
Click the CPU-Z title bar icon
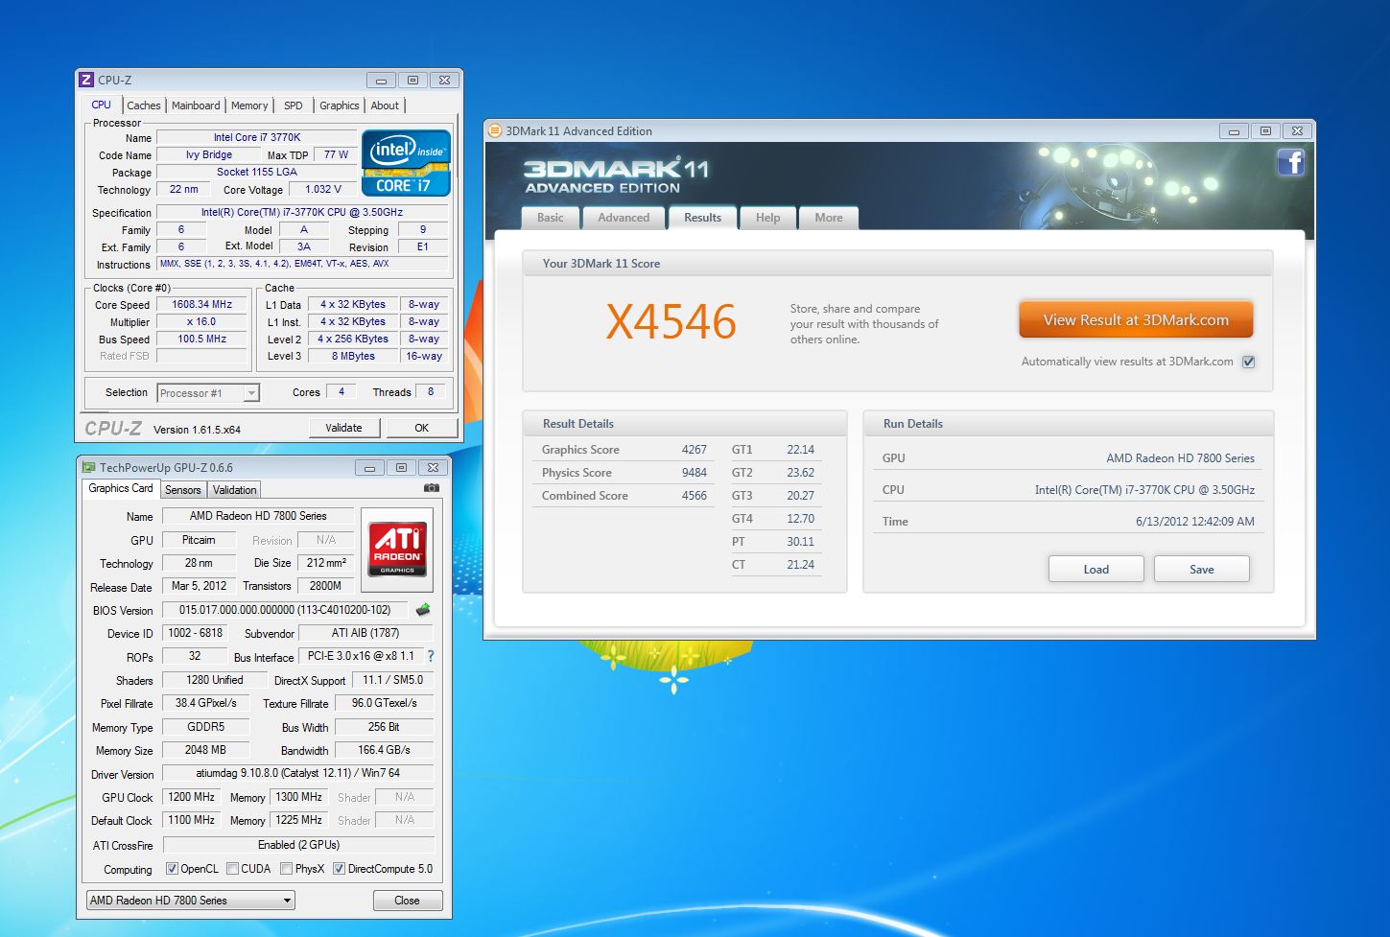pyautogui.click(x=86, y=80)
